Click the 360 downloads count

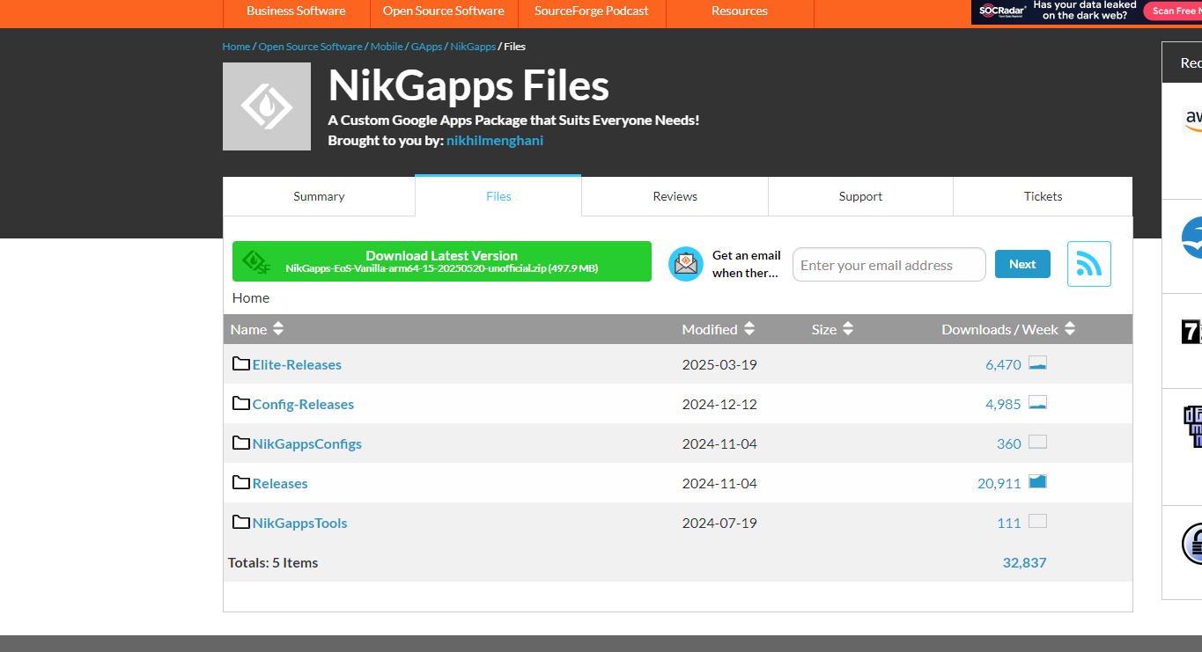coord(1009,443)
